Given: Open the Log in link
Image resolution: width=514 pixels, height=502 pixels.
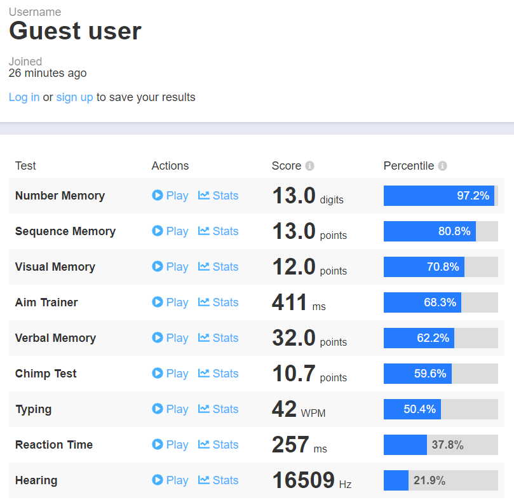Looking at the screenshot, I should (x=24, y=97).
